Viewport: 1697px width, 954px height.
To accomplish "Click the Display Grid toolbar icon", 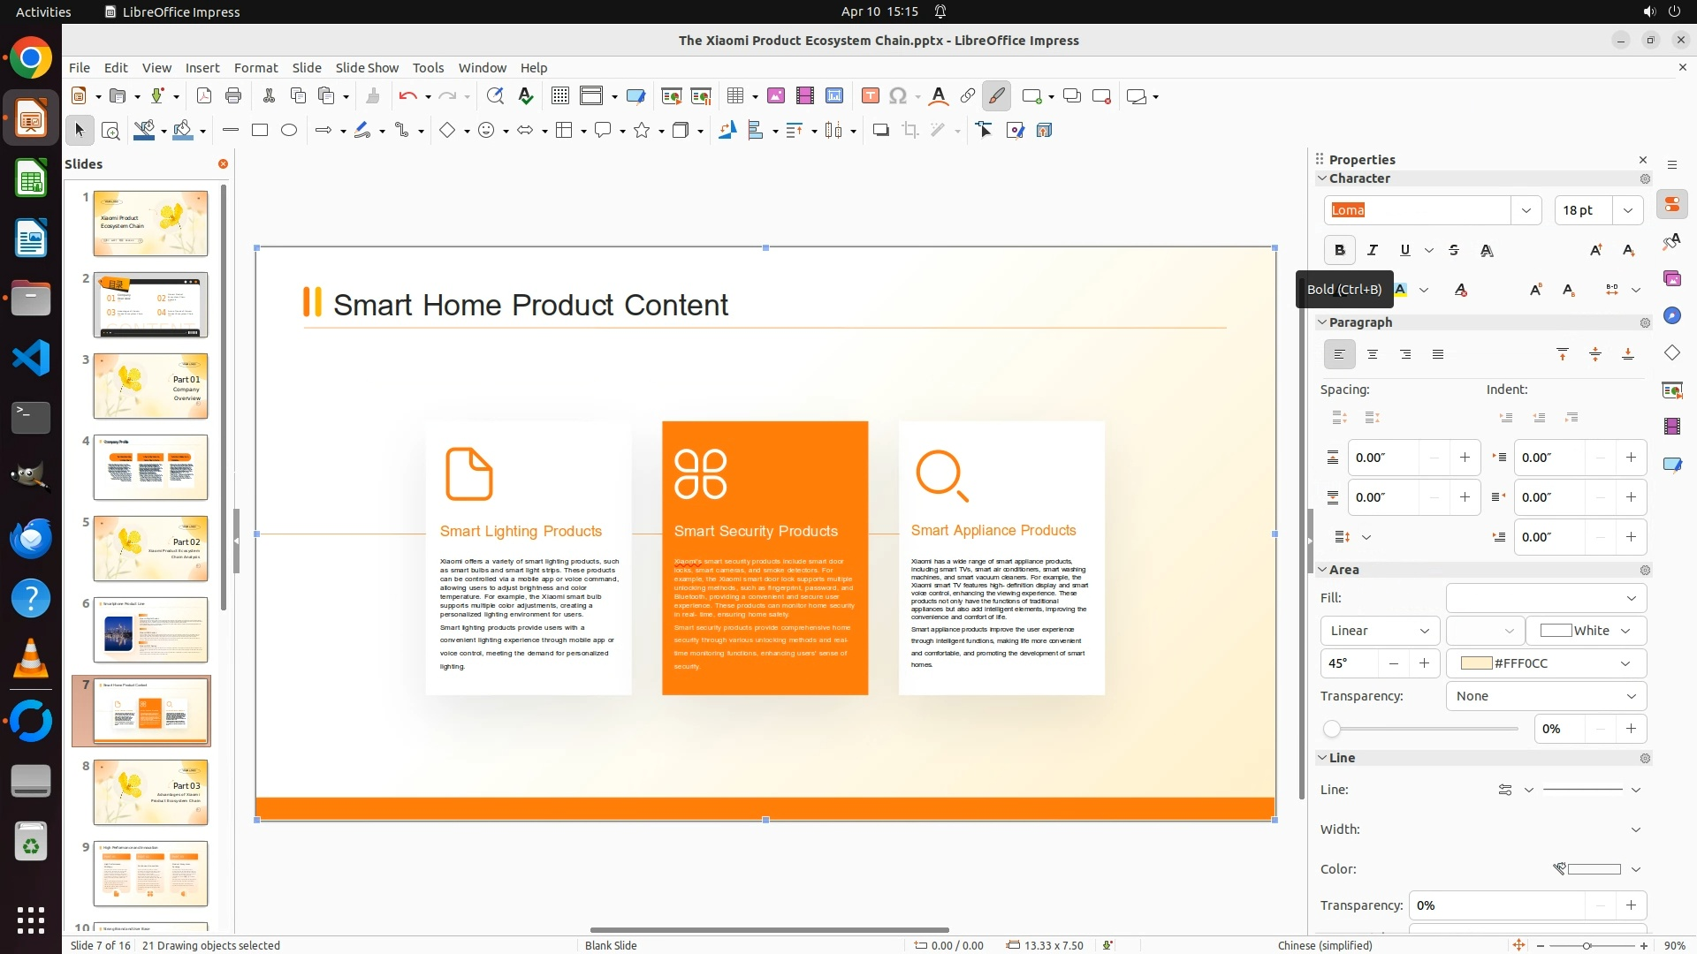I will 560,96.
